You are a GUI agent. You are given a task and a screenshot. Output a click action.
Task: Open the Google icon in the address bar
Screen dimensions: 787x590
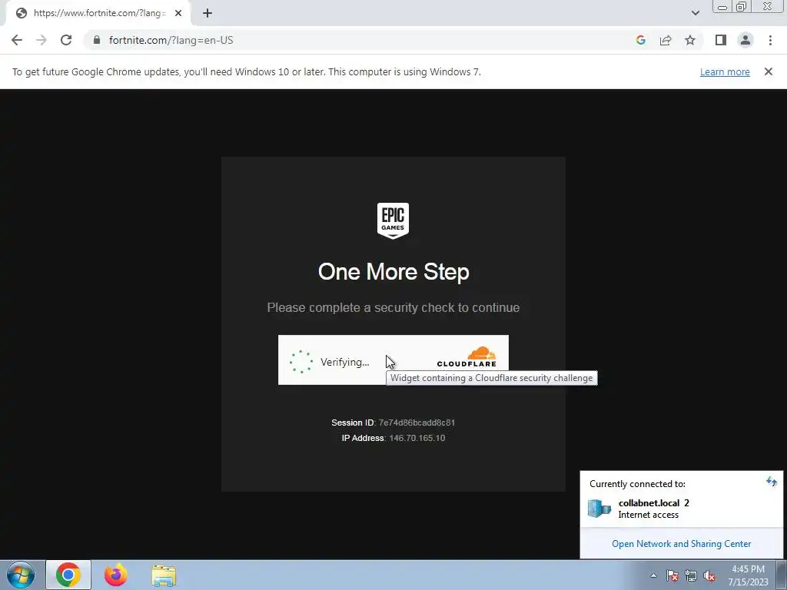[x=640, y=40]
